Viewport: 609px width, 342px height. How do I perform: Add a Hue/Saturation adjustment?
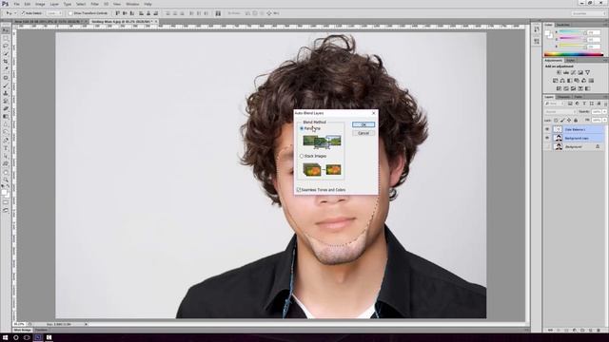tap(555, 81)
